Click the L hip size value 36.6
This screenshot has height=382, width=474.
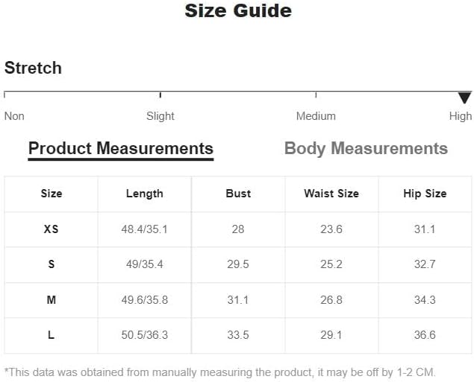(425, 335)
